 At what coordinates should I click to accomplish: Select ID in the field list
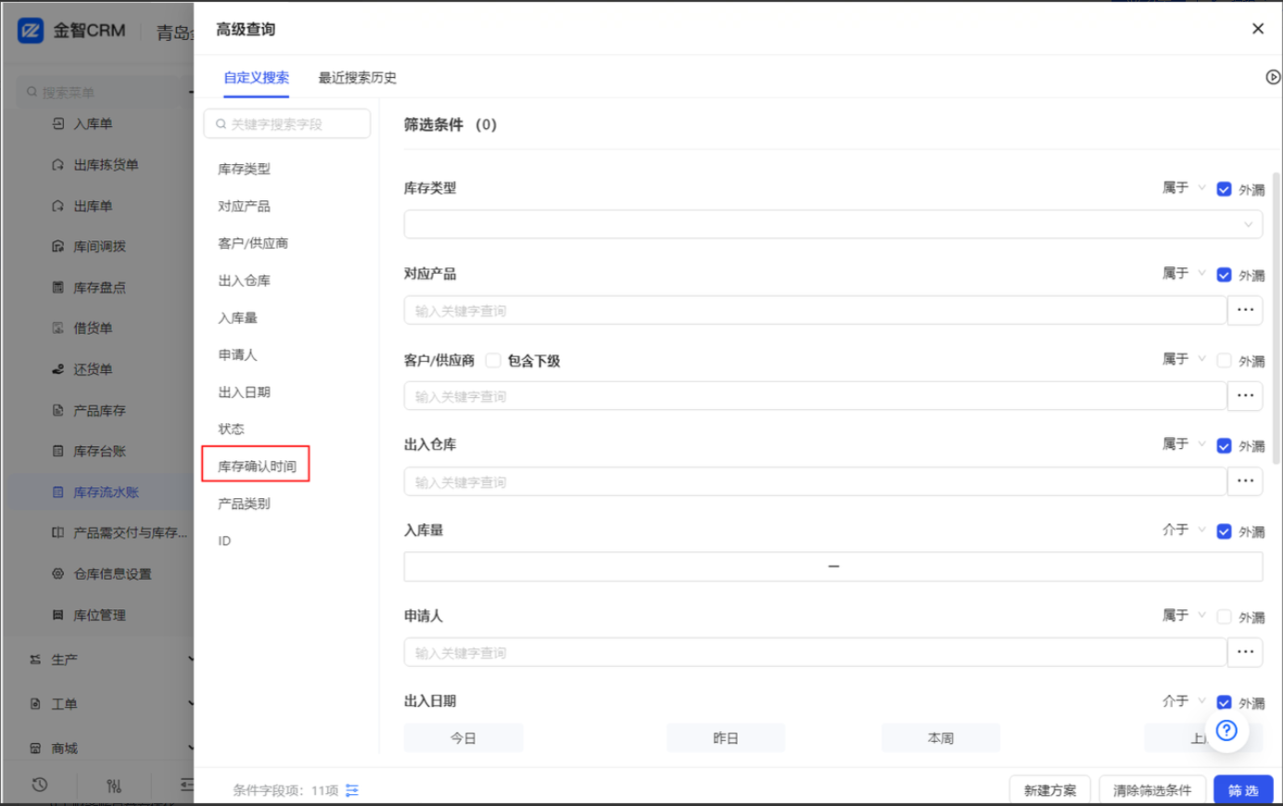pyautogui.click(x=224, y=541)
